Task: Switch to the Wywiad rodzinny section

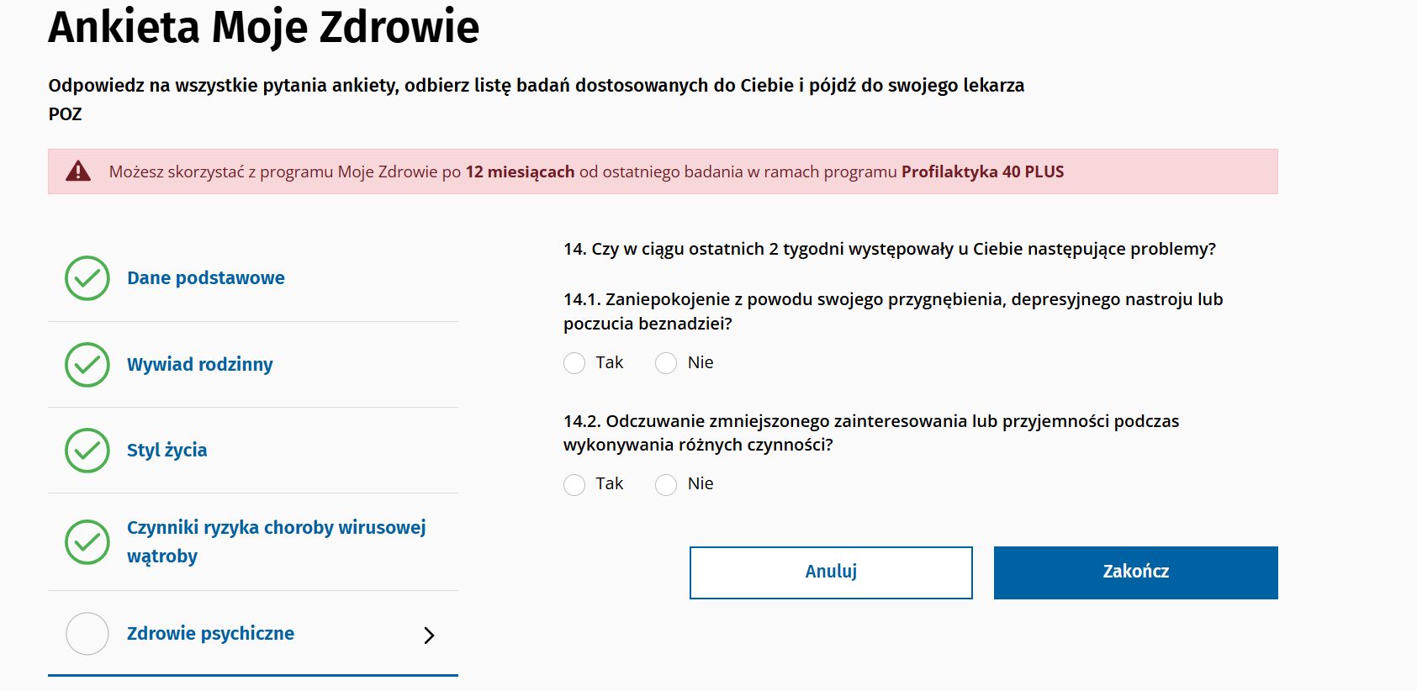Action: click(198, 364)
